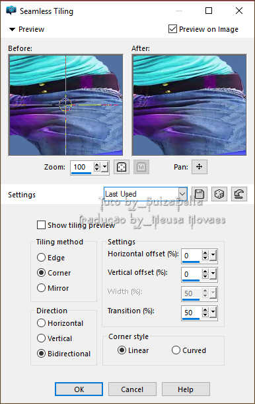Click the Paint Shop Pro title bar icon
This screenshot has width=255, height=404.
11,11
